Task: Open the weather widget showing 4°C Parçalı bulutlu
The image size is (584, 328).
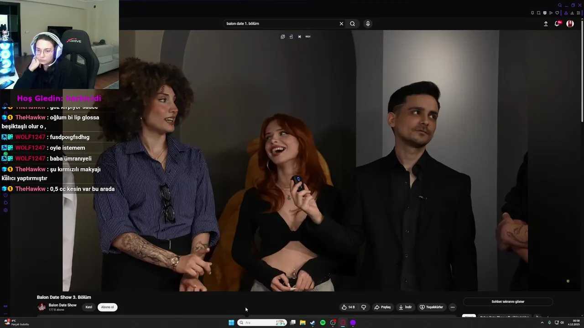Action: pos(16,323)
